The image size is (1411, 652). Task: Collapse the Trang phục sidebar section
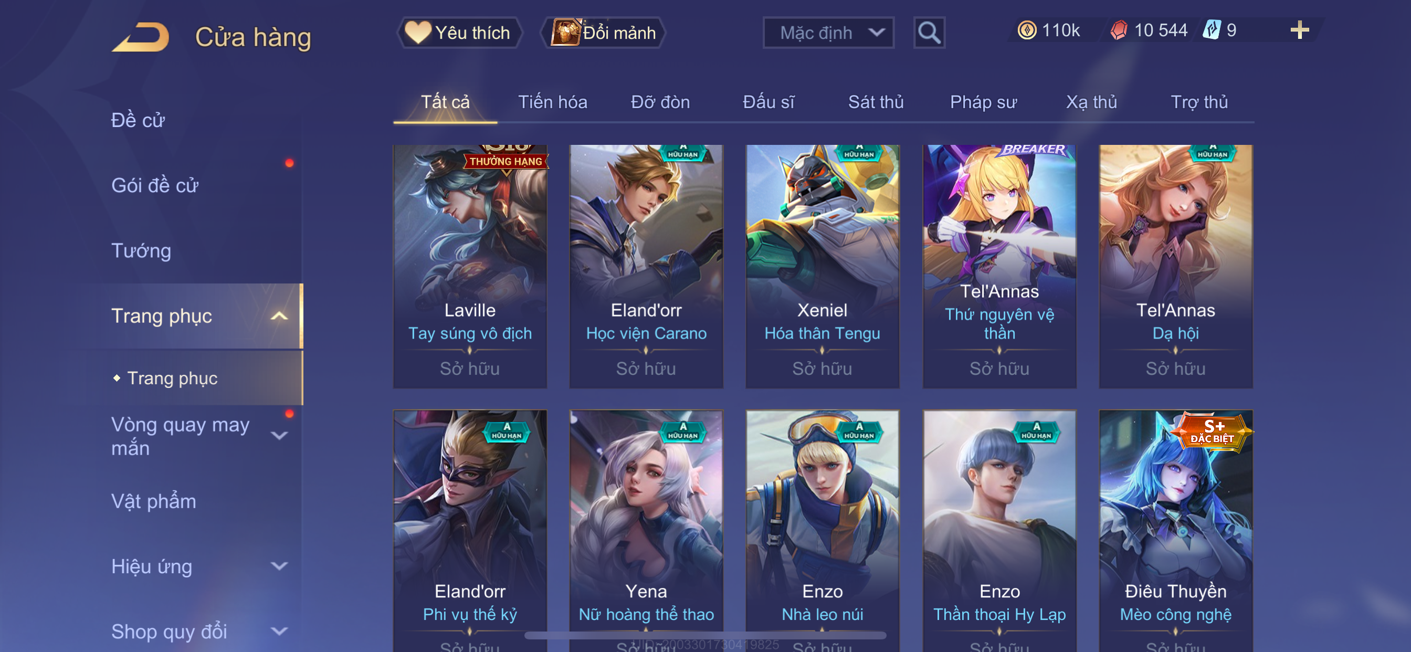click(x=279, y=316)
